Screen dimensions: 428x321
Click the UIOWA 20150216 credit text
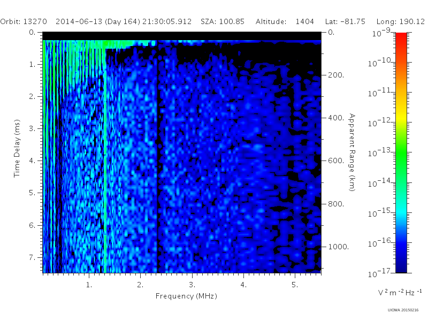click(x=403, y=310)
